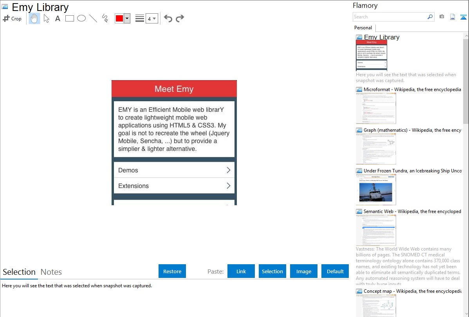This screenshot has height=317, width=469.
Task: Click icon beside sidebar Emy Library title
Action: [359, 38]
